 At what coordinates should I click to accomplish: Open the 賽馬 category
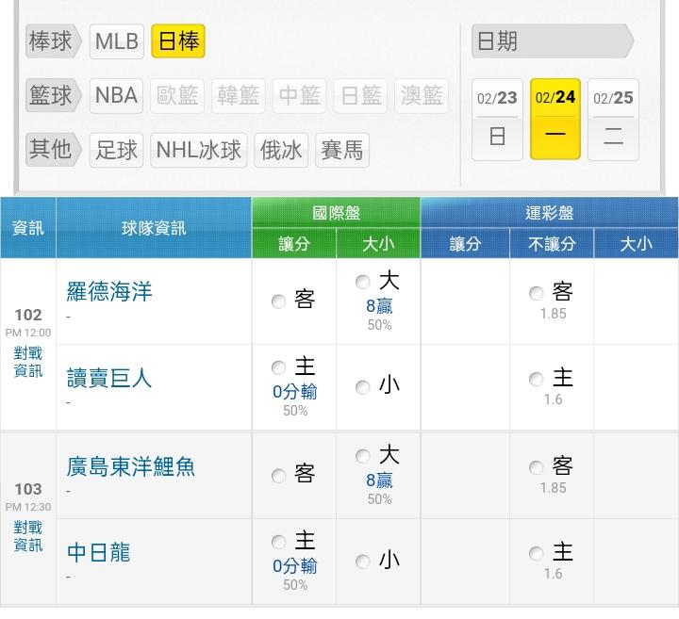341,150
